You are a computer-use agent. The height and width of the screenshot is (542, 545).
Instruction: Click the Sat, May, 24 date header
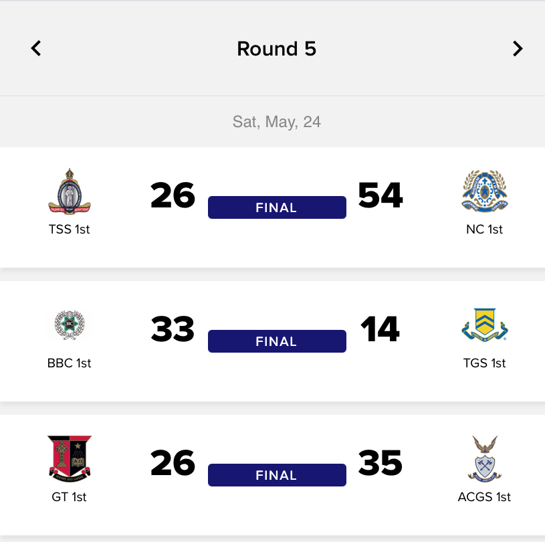coord(277,122)
